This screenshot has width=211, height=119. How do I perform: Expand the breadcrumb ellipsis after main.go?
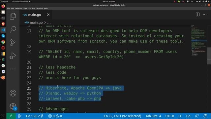[x=49, y=23]
